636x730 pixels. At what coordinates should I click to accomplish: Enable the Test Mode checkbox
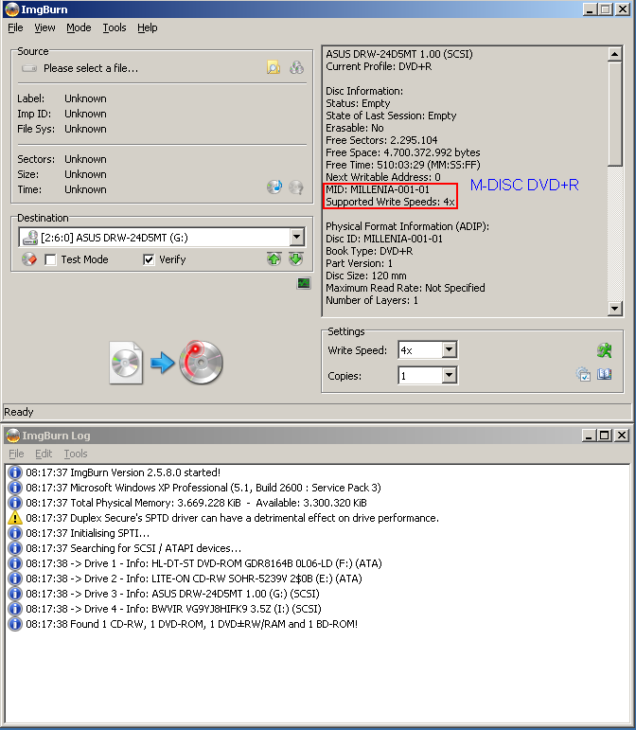coord(50,259)
